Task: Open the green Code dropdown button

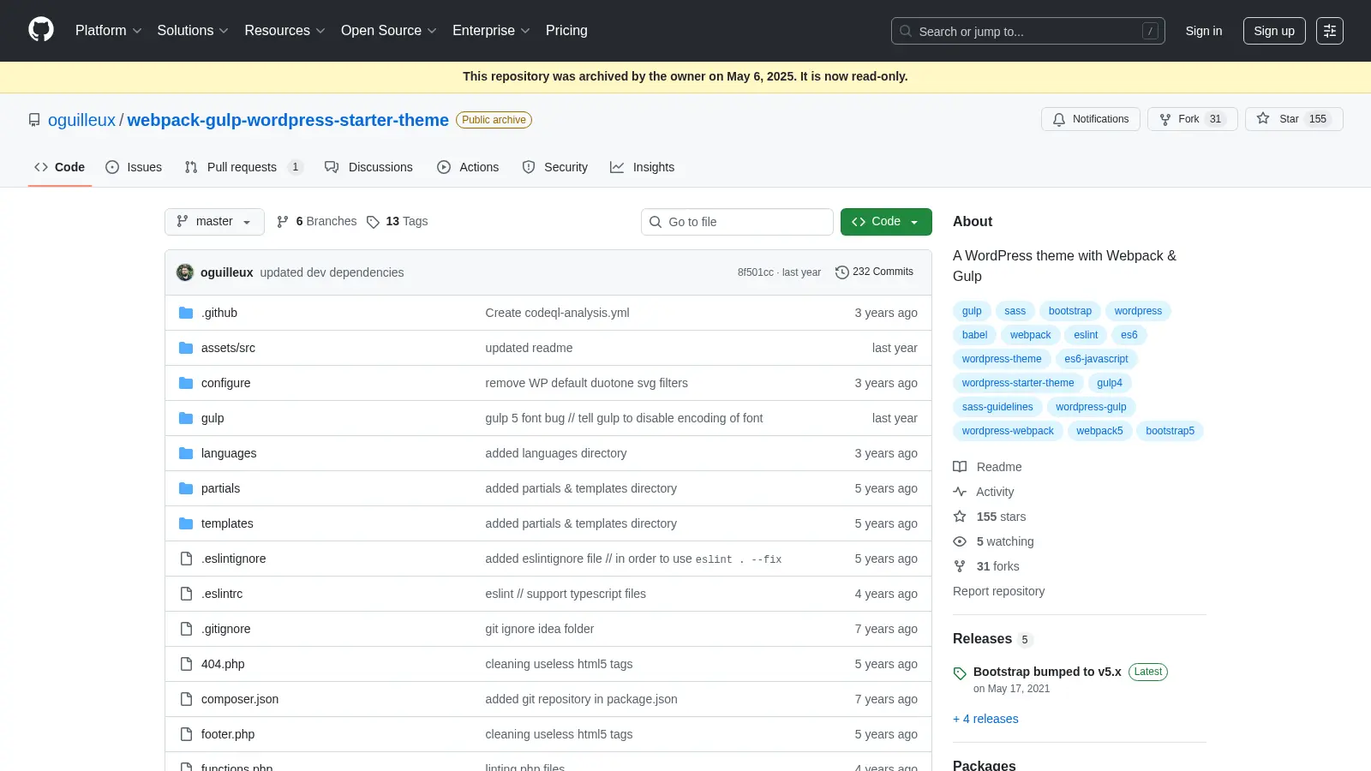Action: [886, 222]
